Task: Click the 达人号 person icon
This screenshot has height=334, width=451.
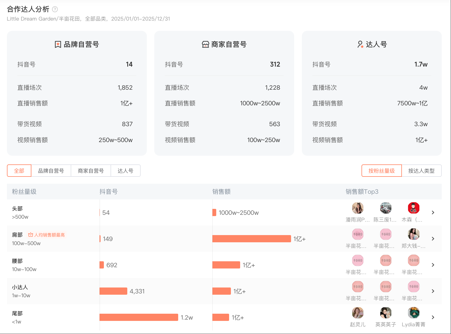Action: (x=360, y=44)
